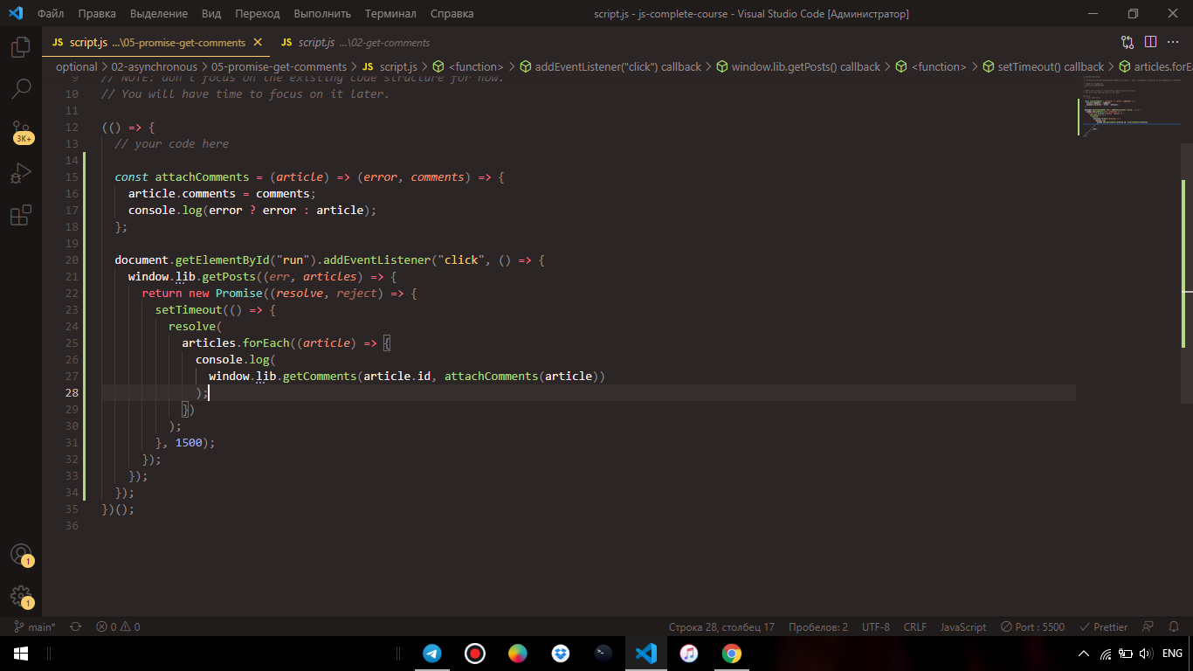The width and height of the screenshot is (1193, 671).
Task: Open the colorful circle app in taskbar
Action: [x=518, y=654]
